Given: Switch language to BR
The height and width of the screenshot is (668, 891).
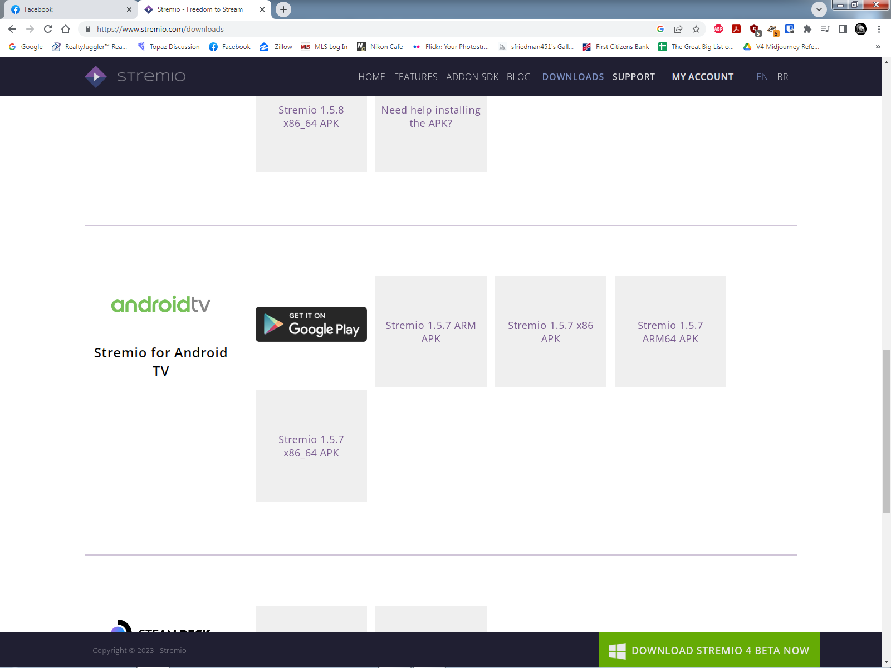Looking at the screenshot, I should click(782, 77).
